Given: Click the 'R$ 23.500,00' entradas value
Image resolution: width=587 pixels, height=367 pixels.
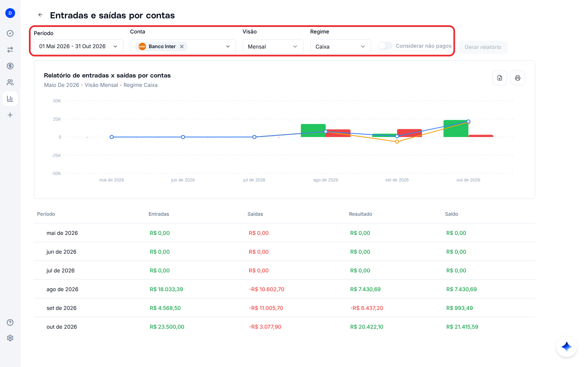Looking at the screenshot, I should click(167, 327).
